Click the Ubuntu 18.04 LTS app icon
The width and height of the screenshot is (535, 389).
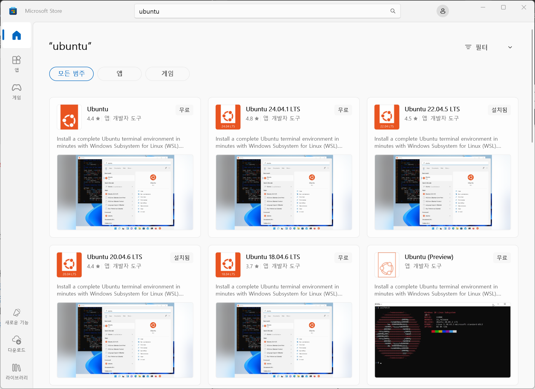click(228, 265)
